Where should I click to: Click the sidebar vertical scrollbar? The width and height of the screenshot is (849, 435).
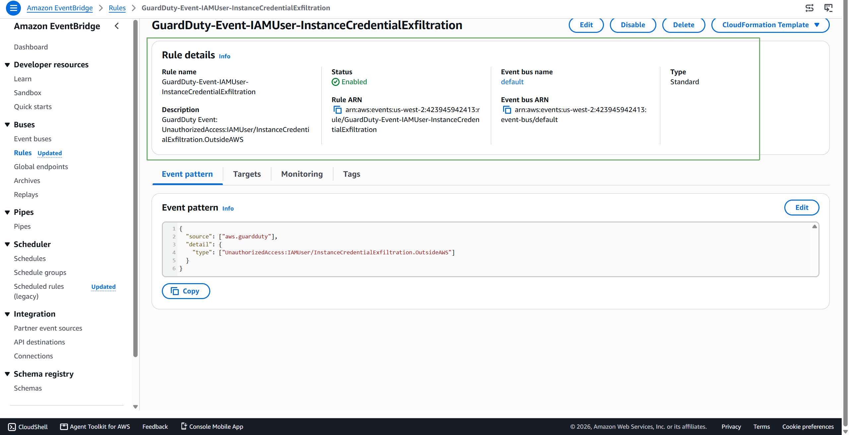click(135, 188)
